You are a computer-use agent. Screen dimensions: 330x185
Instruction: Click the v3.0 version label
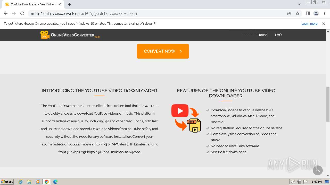pyautogui.click(x=97, y=37)
